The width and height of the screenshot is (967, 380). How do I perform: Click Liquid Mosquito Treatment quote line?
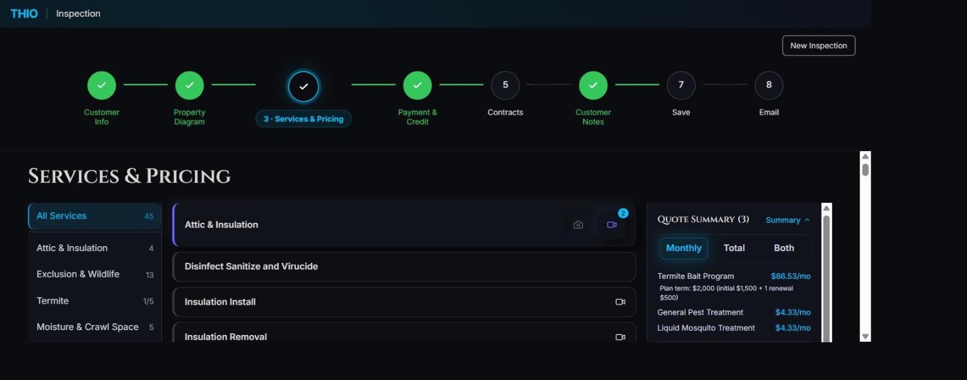(734, 328)
